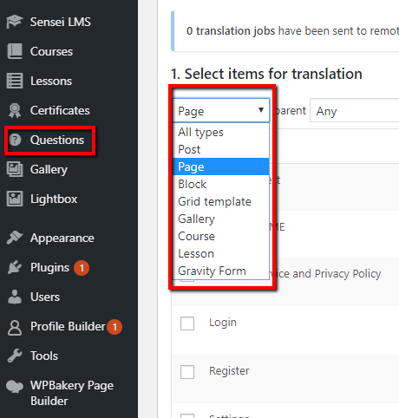Open WPBakery Page Builder settings
Viewport: 399px width, 418px height.
72,393
